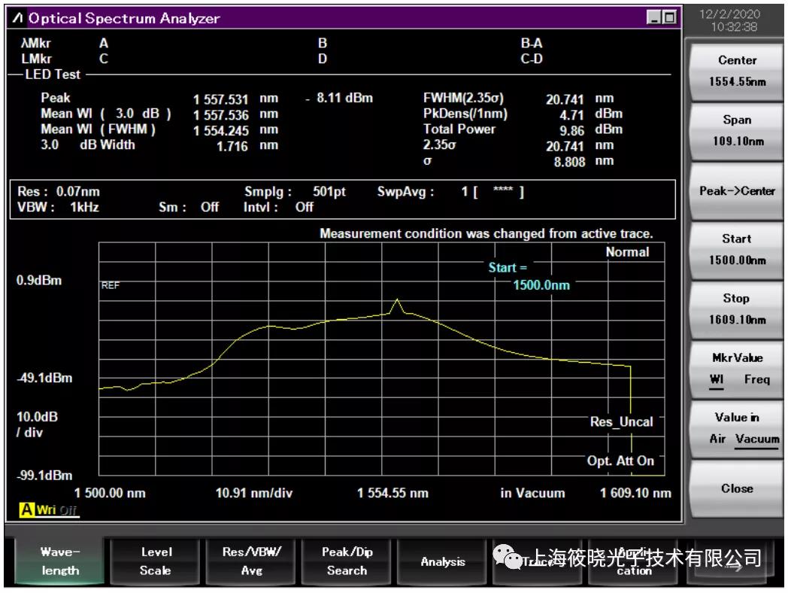Click the Optical Spectrum Analyzer title icon
This screenshot has height=593, width=788.
click(17, 18)
